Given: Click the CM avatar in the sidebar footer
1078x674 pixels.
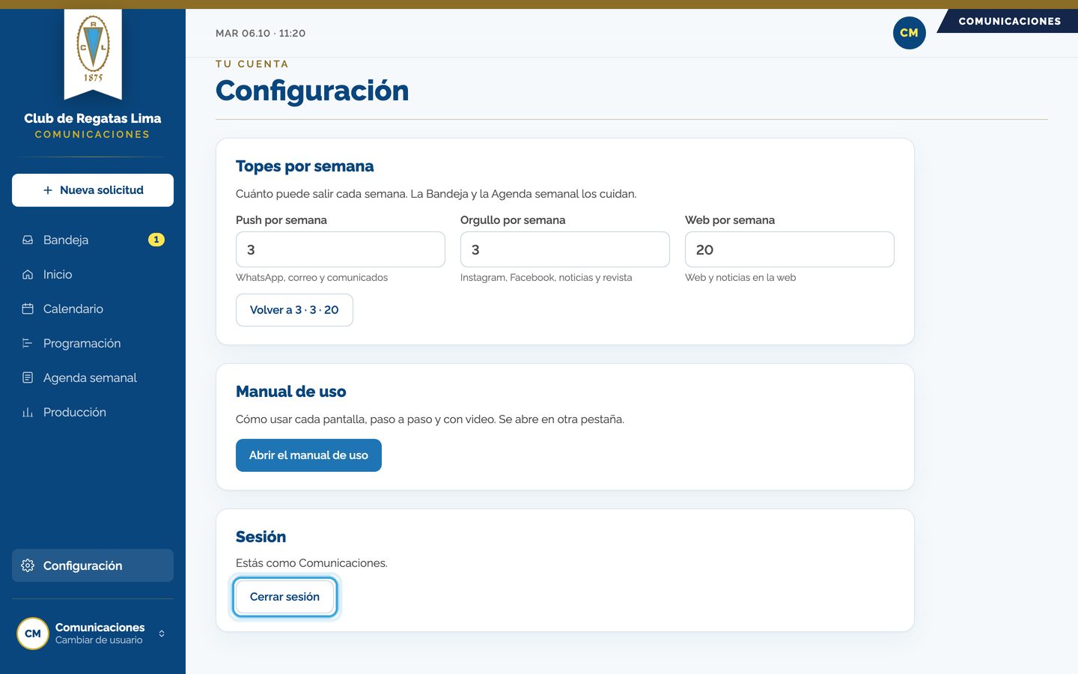Looking at the screenshot, I should click(x=33, y=634).
